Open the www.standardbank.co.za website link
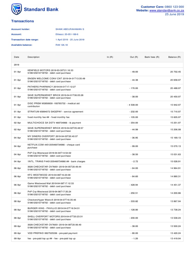Screen dimensions: 195x260 pyautogui.click(x=167, y=10)
